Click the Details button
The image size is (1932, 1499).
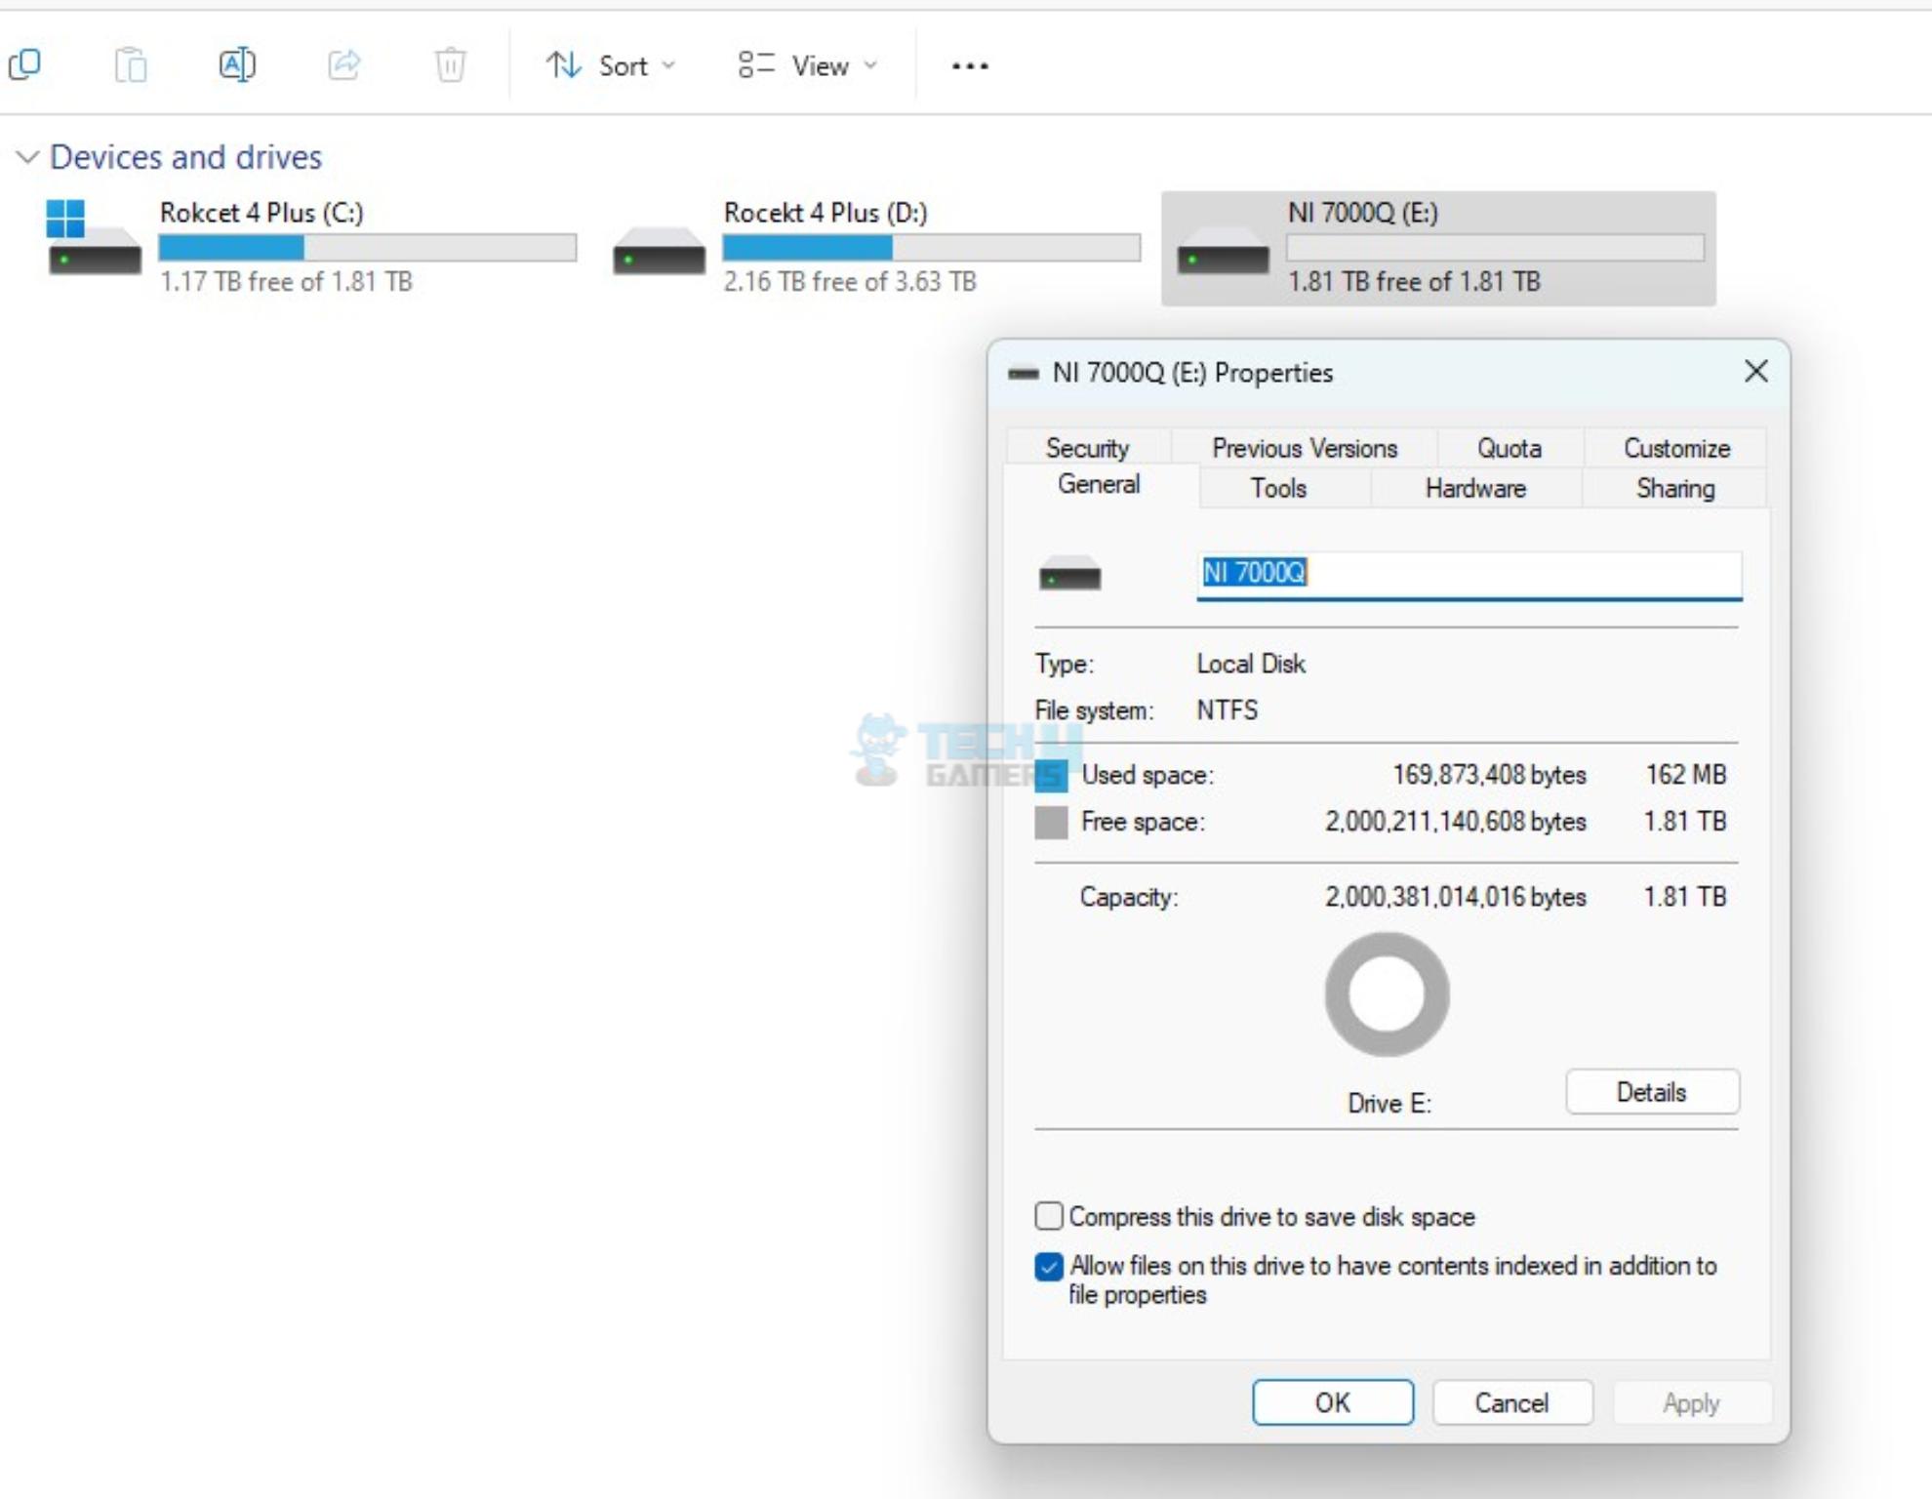tap(1652, 1091)
